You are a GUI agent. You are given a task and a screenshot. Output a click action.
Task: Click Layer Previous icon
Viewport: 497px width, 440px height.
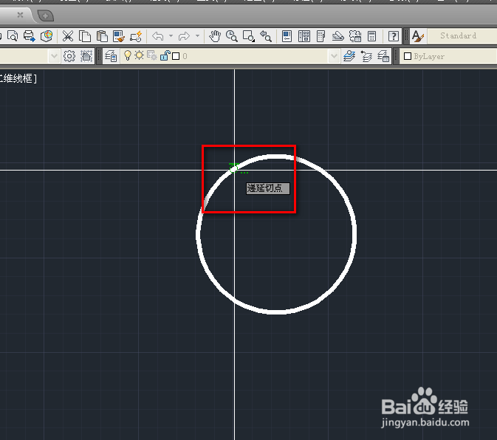point(366,56)
